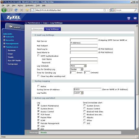Open the Sys OP Mode page

pos(14,61)
